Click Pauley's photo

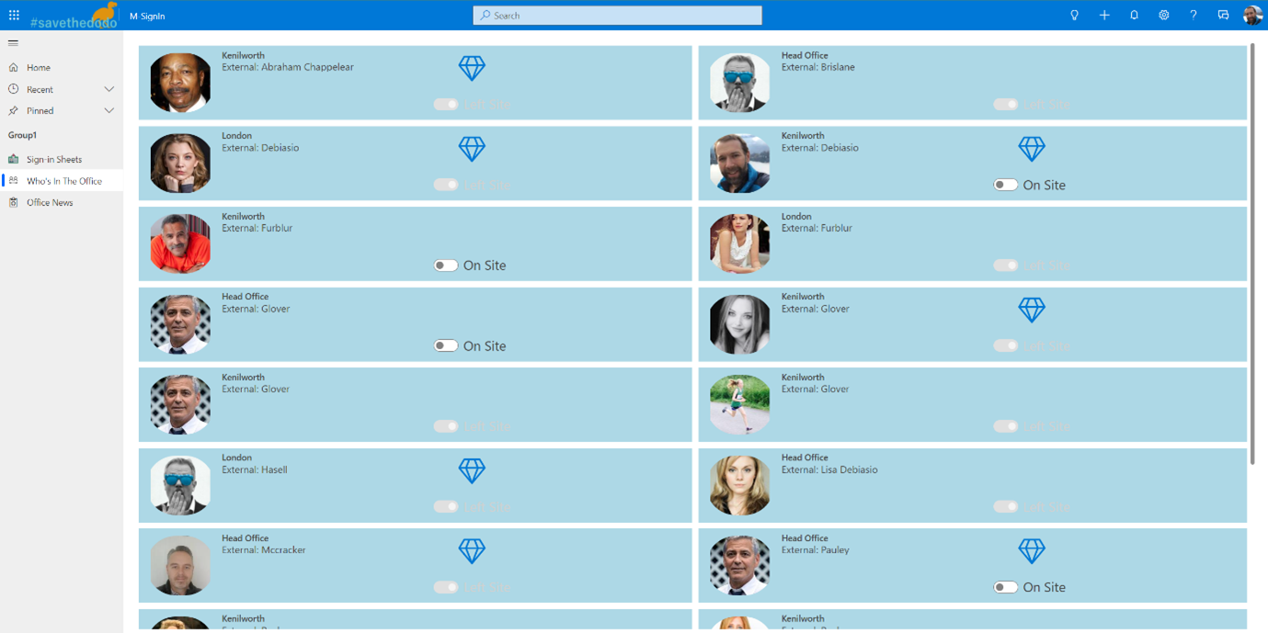point(740,566)
